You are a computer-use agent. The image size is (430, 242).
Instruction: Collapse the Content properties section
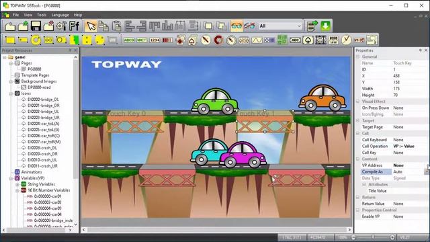[357, 159]
